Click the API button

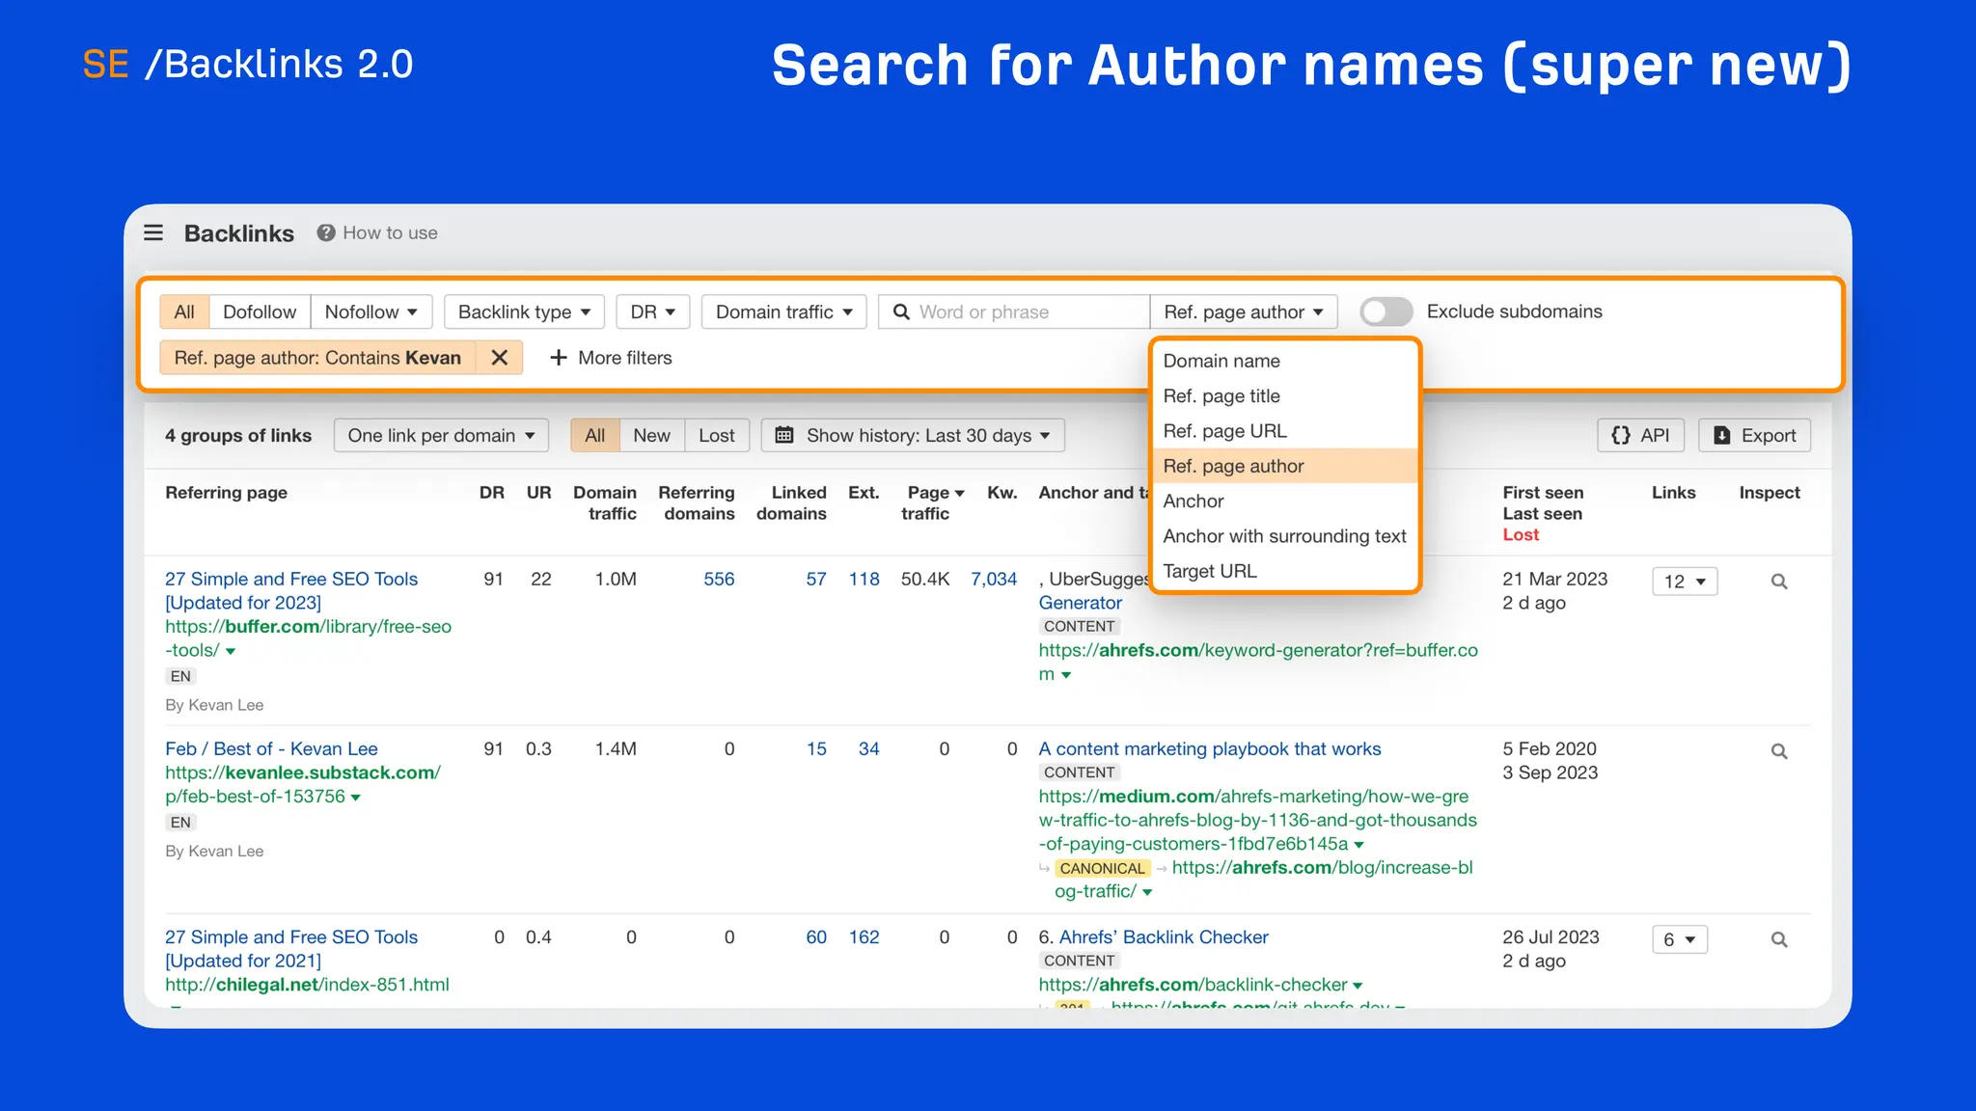click(1640, 435)
